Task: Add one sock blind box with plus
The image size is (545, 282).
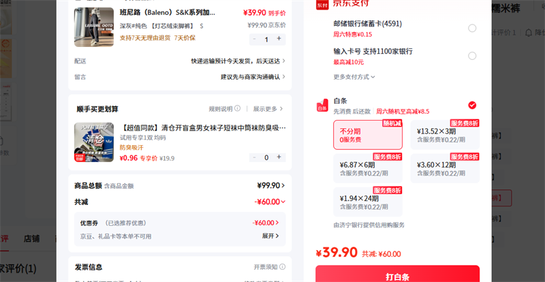Action: tap(279, 157)
